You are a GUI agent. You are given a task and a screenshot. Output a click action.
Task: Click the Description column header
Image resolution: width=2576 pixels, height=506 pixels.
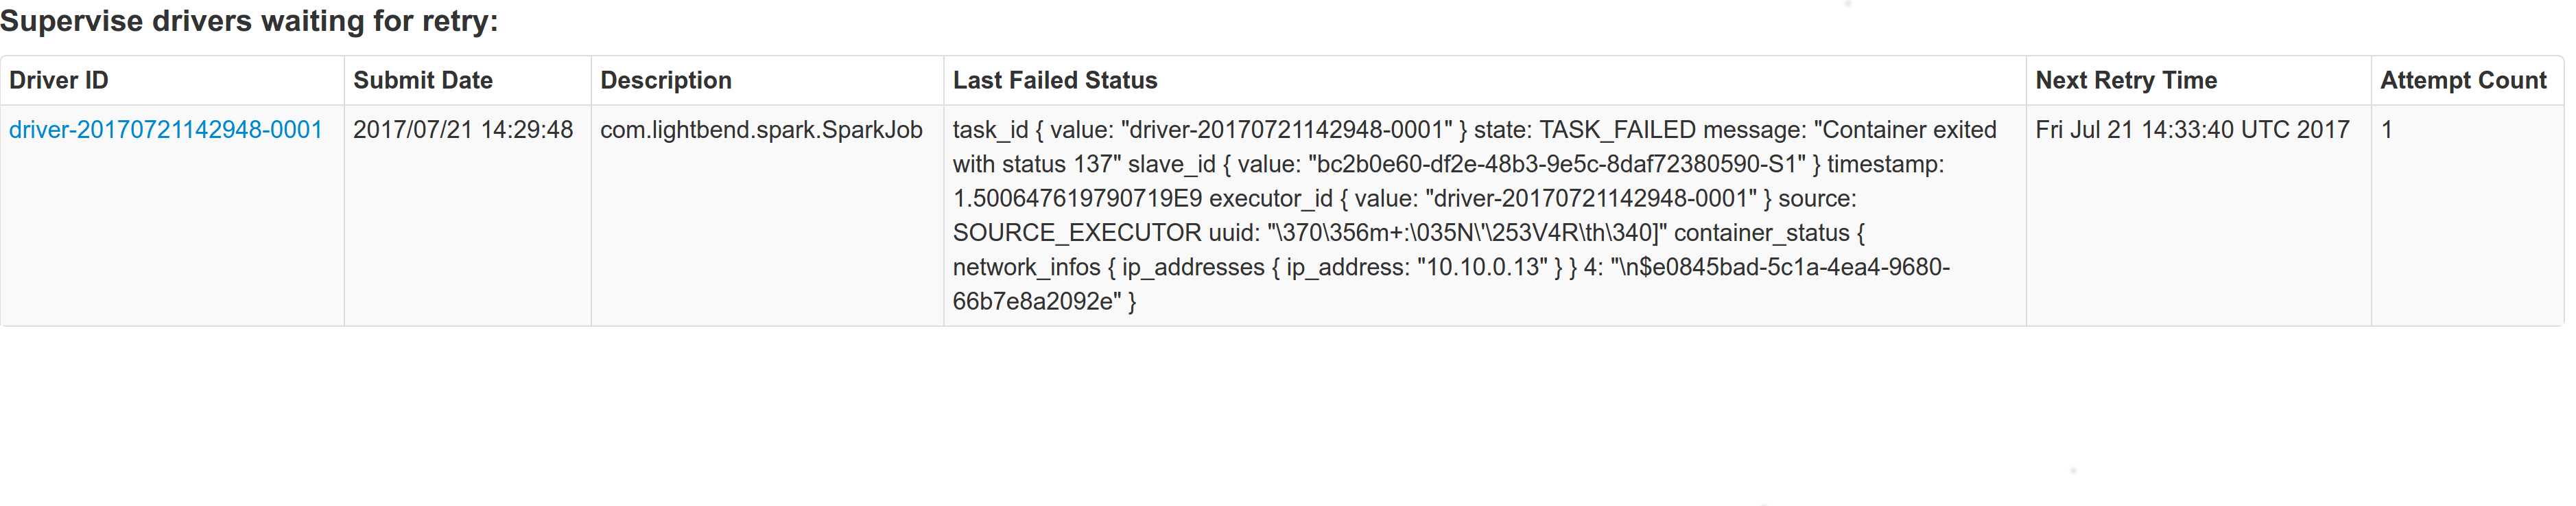666,80
